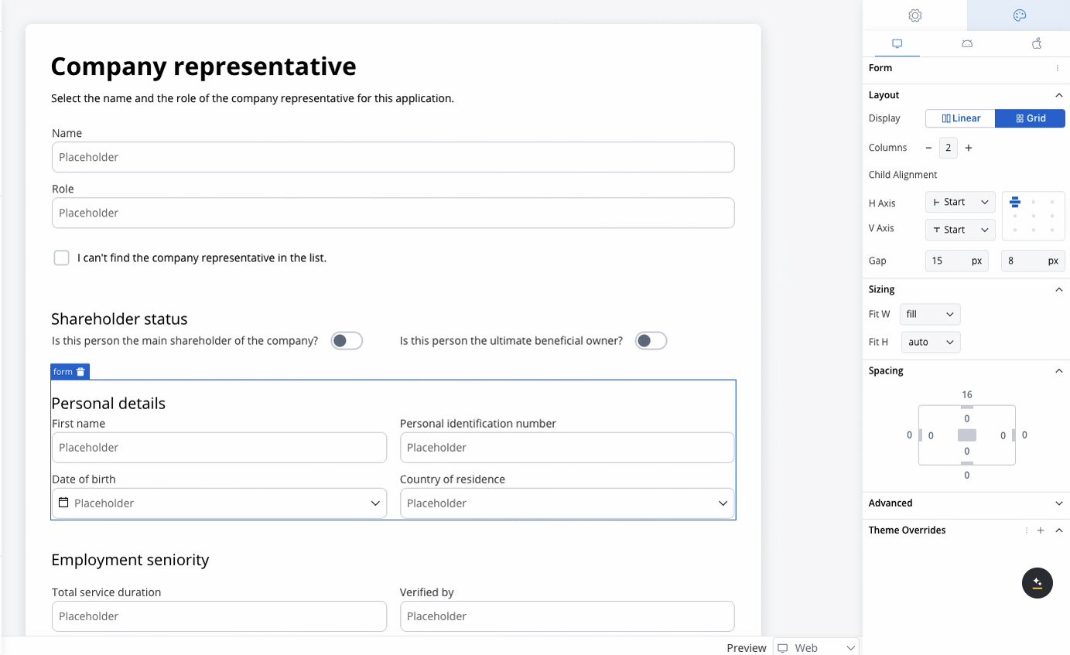Open the Web preview device dropdown
Viewport: 1070px width, 655px height.
(816, 647)
